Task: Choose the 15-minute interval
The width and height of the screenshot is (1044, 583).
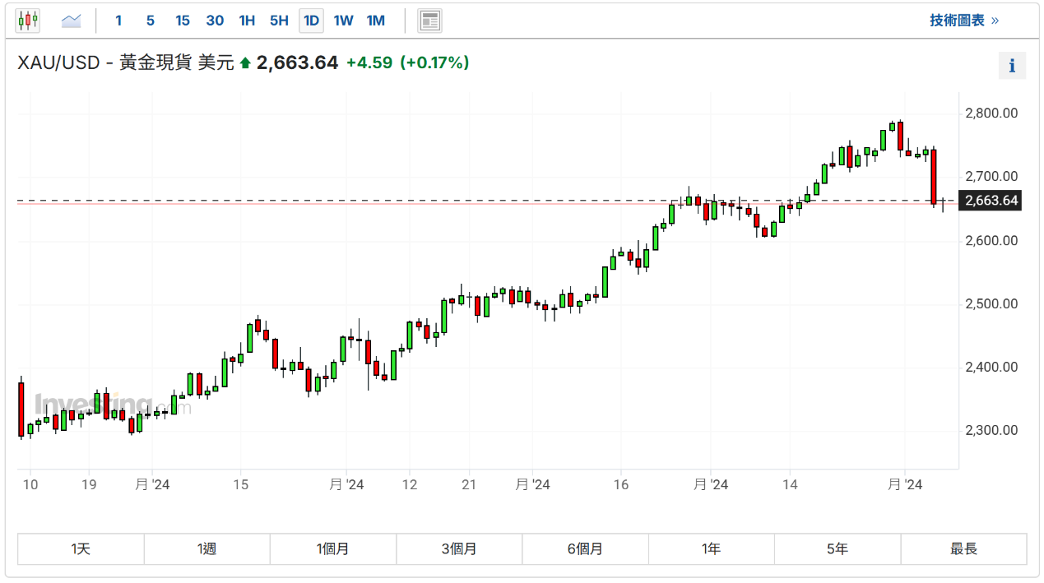Action: click(x=182, y=21)
